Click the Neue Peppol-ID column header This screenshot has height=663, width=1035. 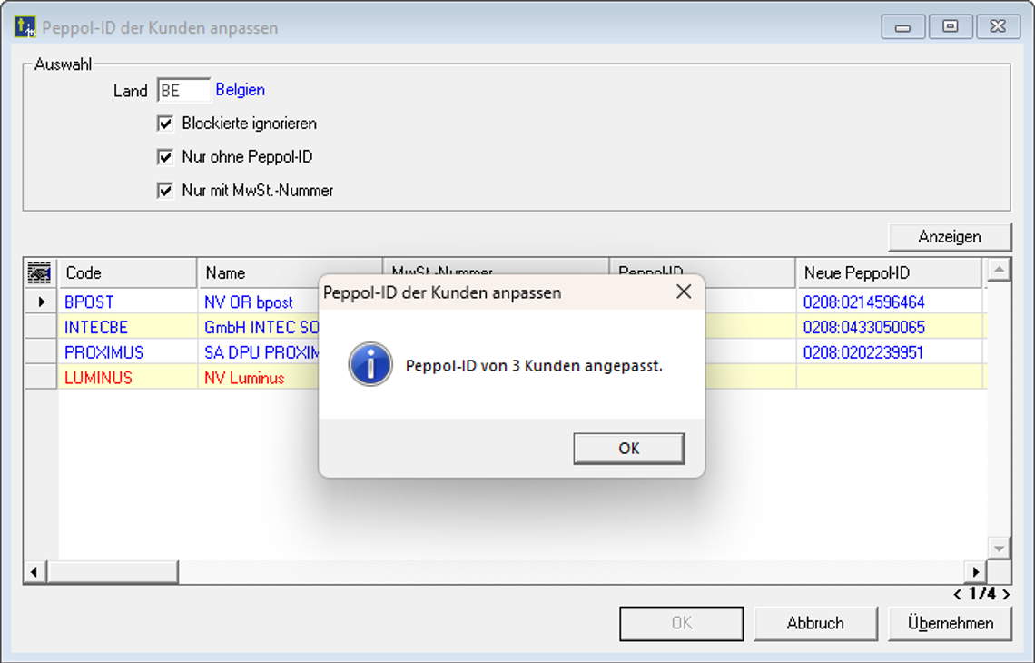[x=888, y=272]
